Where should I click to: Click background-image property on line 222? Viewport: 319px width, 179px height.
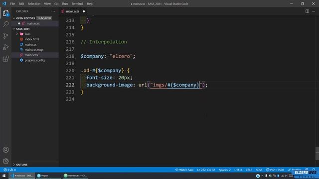click(109, 85)
